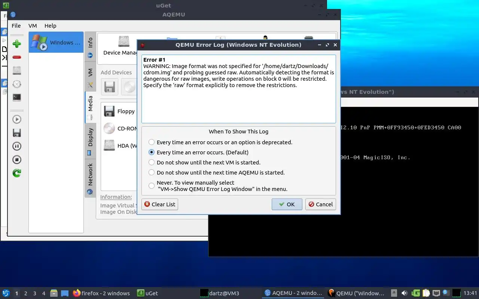Switch to the Info tab

[x=90, y=47]
